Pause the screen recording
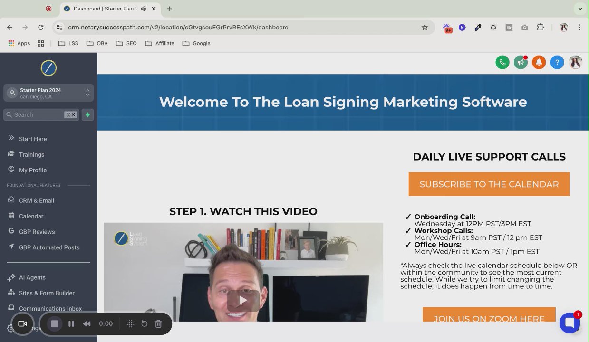589x342 pixels. coord(71,323)
